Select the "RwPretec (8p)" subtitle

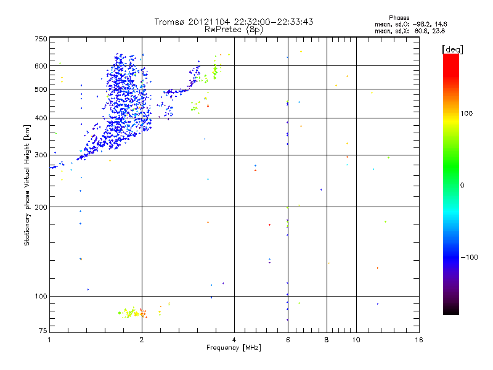(x=234, y=30)
